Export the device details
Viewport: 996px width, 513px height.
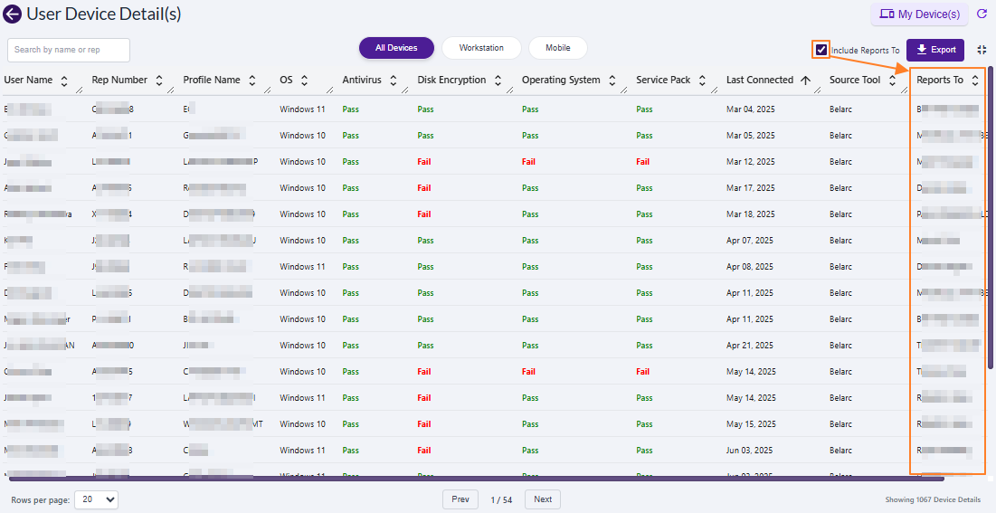pyautogui.click(x=935, y=50)
